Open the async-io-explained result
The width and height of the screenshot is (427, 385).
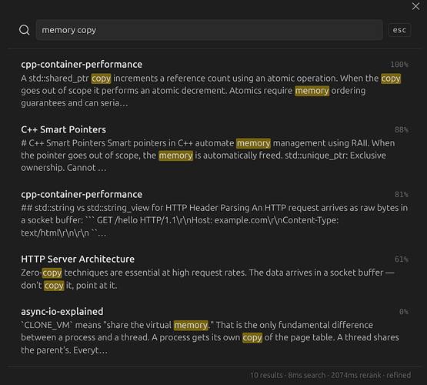pos(62,311)
